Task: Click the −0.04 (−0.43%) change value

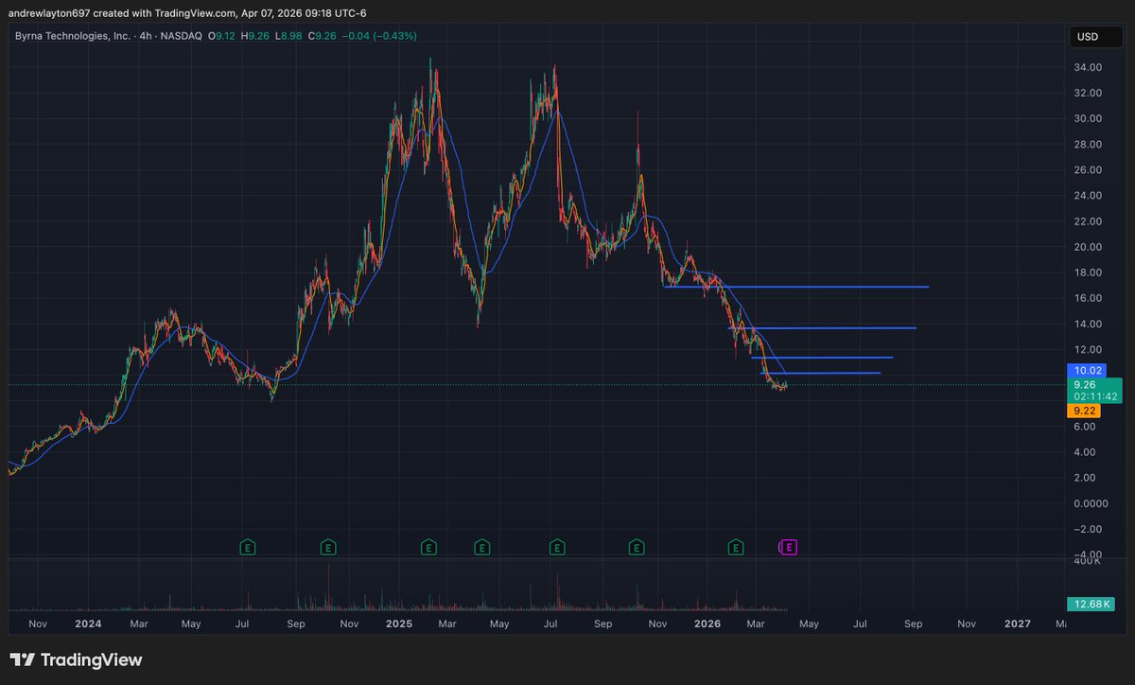Action: (x=379, y=36)
